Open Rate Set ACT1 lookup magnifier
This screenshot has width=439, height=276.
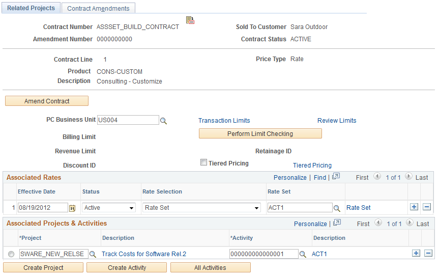click(x=337, y=208)
